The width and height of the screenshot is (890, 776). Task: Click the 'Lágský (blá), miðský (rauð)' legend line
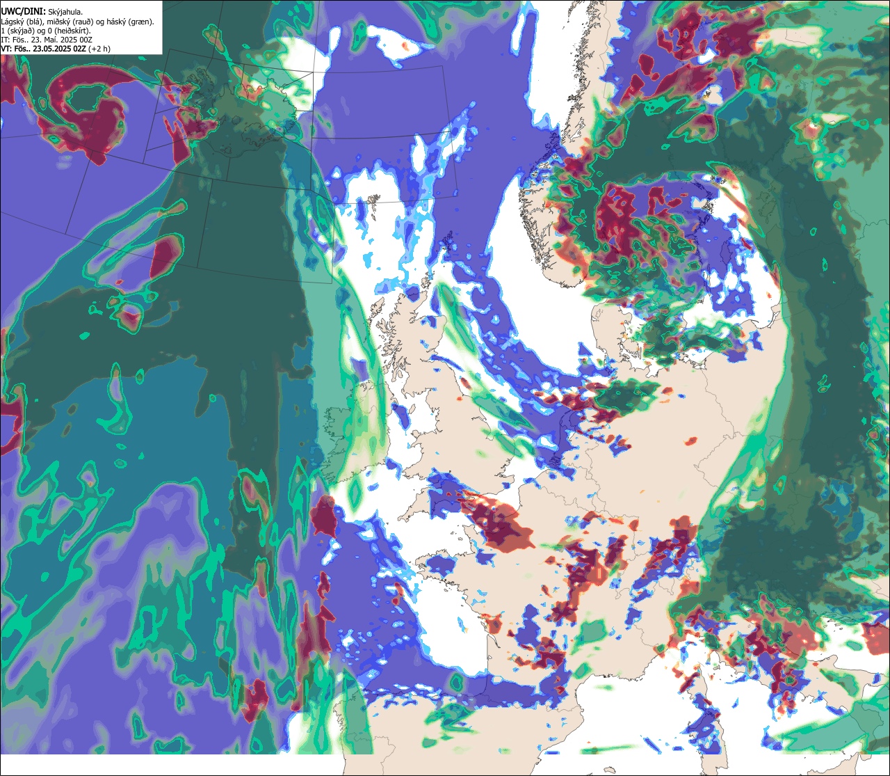[77, 22]
